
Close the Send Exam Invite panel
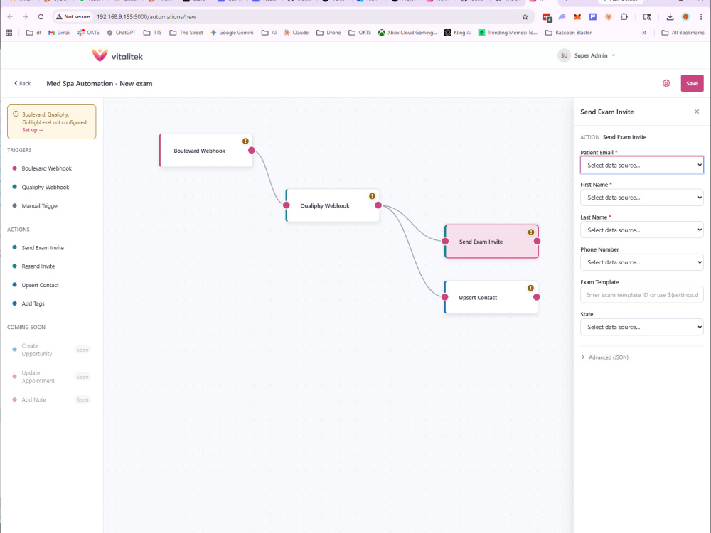tap(697, 112)
